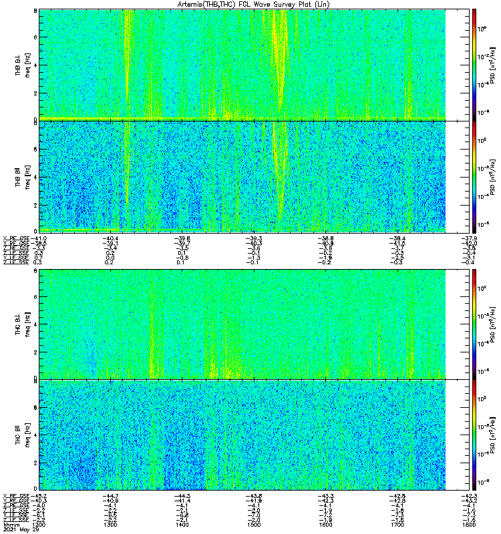
Task: Click the 'THB B∥ freq [Hz]' y-axis label
Action: tap(23, 177)
